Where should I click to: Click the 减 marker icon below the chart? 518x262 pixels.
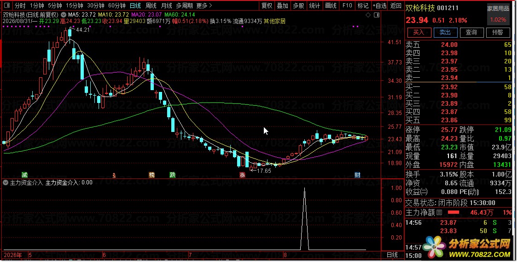[24, 175]
